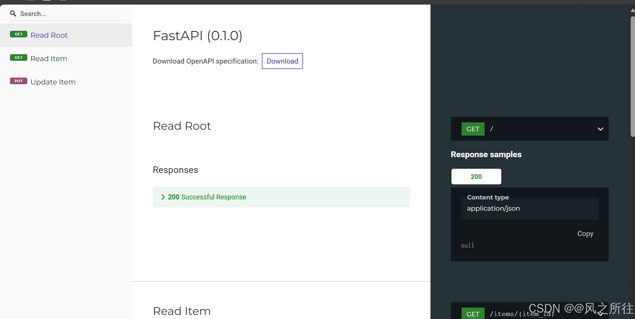Open Read Root in the sidebar
The width and height of the screenshot is (635, 319).
click(66, 35)
